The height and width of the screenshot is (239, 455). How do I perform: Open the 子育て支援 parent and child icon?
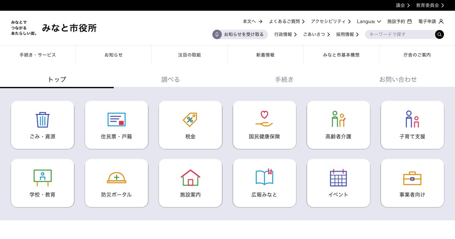pos(412,119)
